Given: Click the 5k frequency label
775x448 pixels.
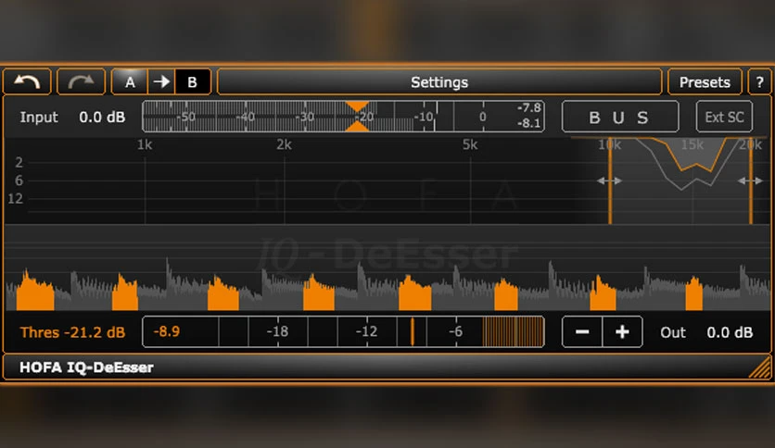Looking at the screenshot, I should [470, 144].
